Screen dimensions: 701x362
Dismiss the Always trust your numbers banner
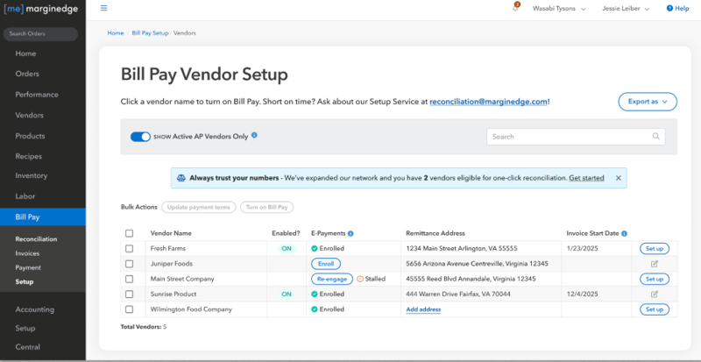pyautogui.click(x=619, y=178)
